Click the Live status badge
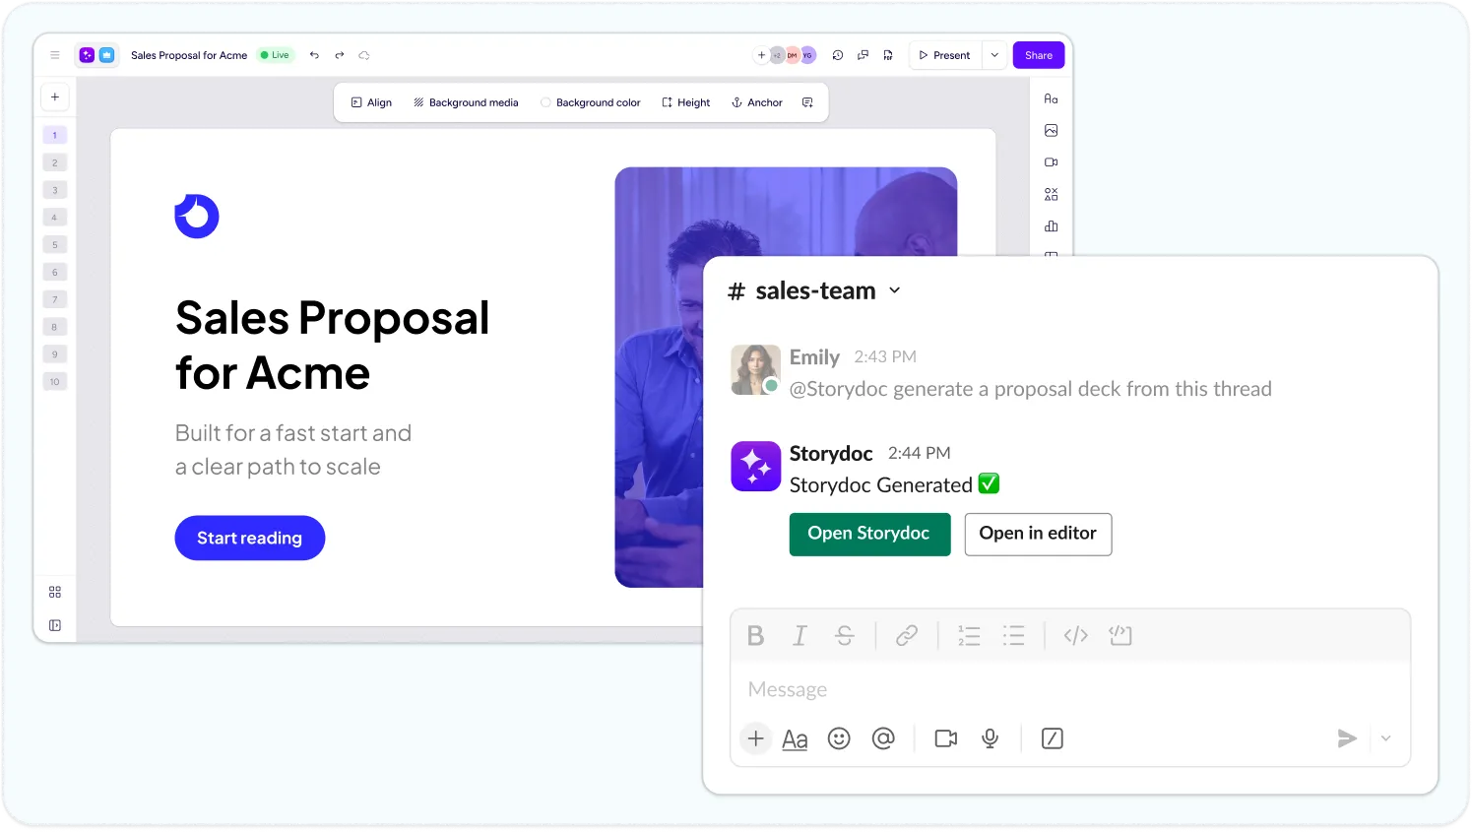This screenshot has width=1472, height=832. click(x=275, y=55)
